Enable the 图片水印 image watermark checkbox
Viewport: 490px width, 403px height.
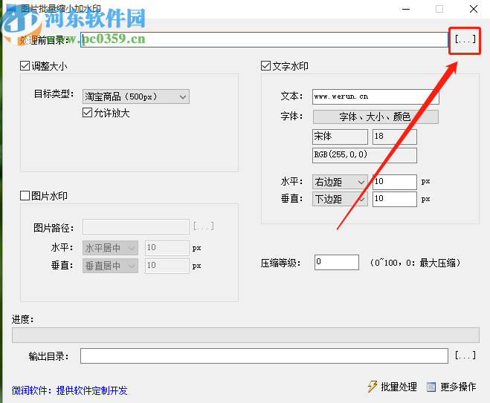25,196
